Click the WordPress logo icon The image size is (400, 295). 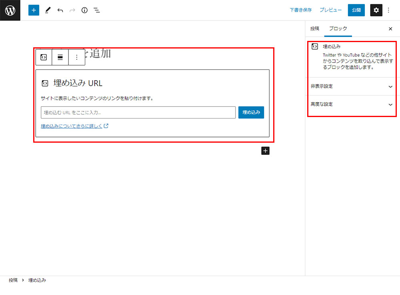(x=10, y=10)
